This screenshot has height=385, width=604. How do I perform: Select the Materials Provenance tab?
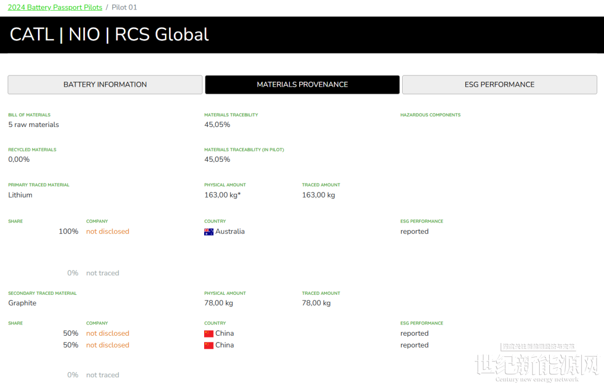[x=302, y=84]
